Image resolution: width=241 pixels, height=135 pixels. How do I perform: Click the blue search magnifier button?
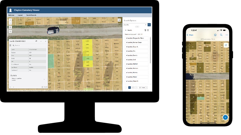coord(149,25)
